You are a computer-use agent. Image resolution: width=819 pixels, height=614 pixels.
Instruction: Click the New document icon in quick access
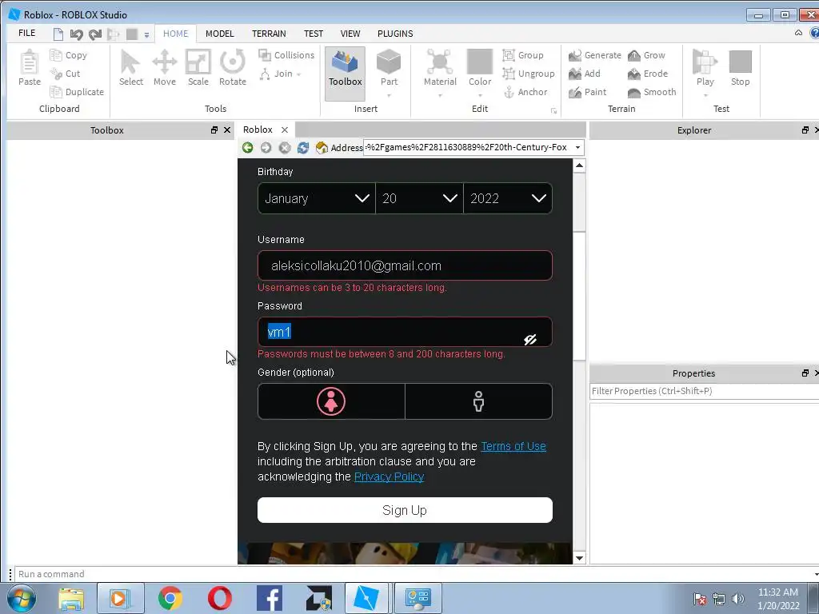pos(58,34)
